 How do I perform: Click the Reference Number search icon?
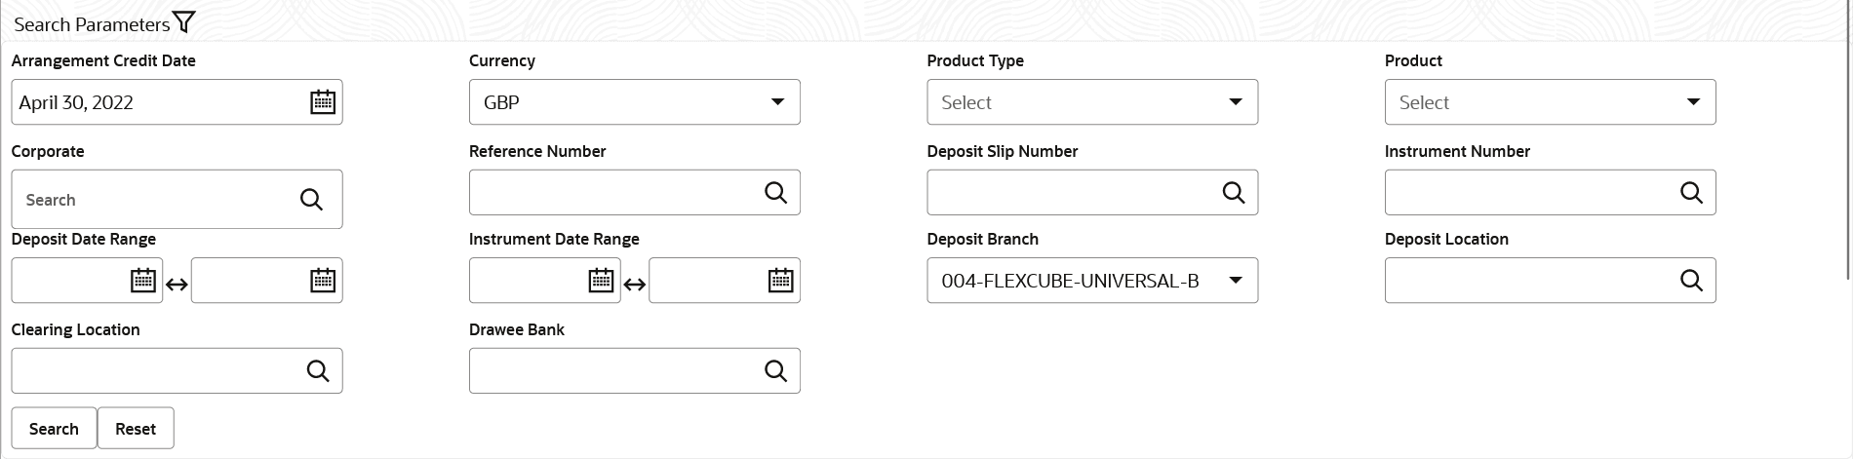[775, 193]
